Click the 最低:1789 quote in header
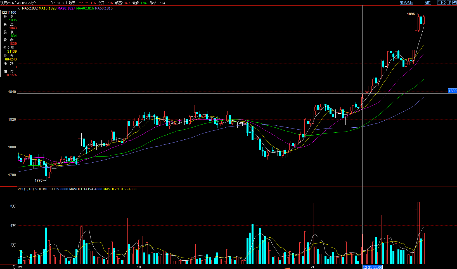Viewport: 457px width, 269px height. click(140, 3)
